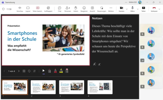Viewport: 163px width, 100px height.
Task: Stop sharing via Teilen beenden
Action: pyautogui.click(x=38, y=9)
